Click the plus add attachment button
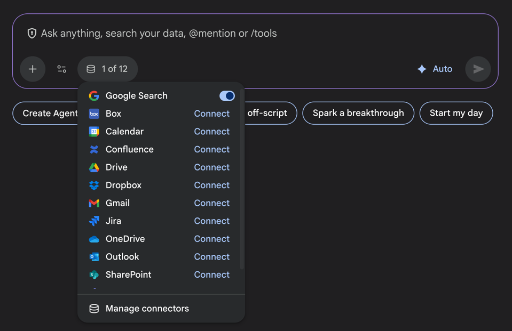512x331 pixels. tap(33, 69)
